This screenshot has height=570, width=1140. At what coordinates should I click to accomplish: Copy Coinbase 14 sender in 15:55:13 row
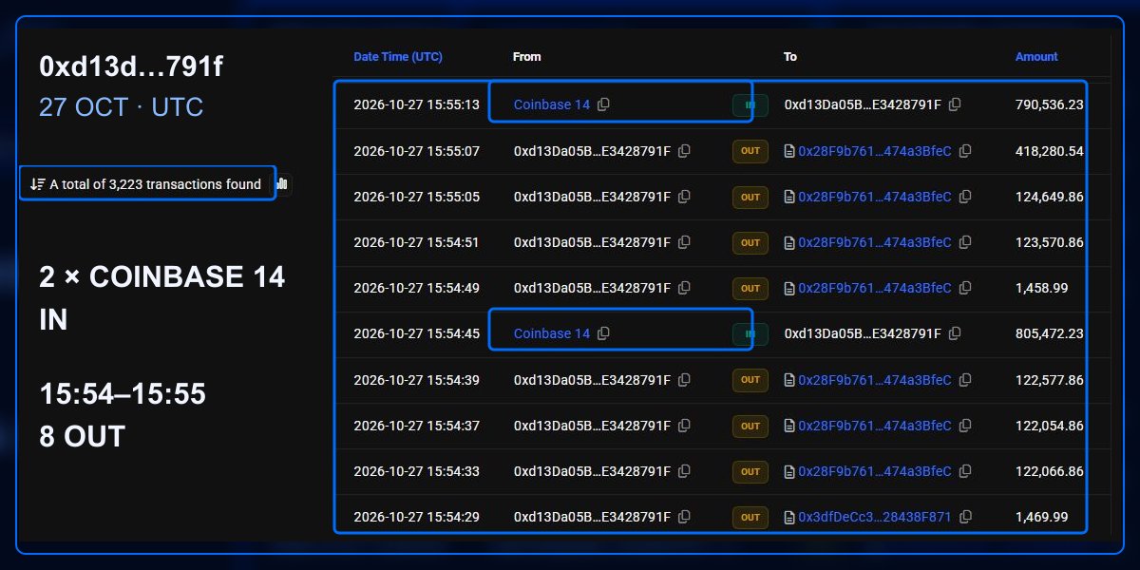click(603, 104)
